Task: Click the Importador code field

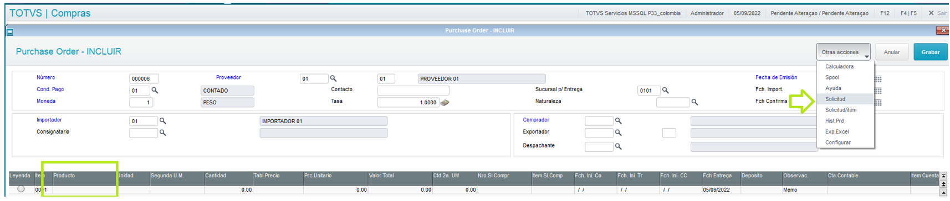Action: point(144,121)
